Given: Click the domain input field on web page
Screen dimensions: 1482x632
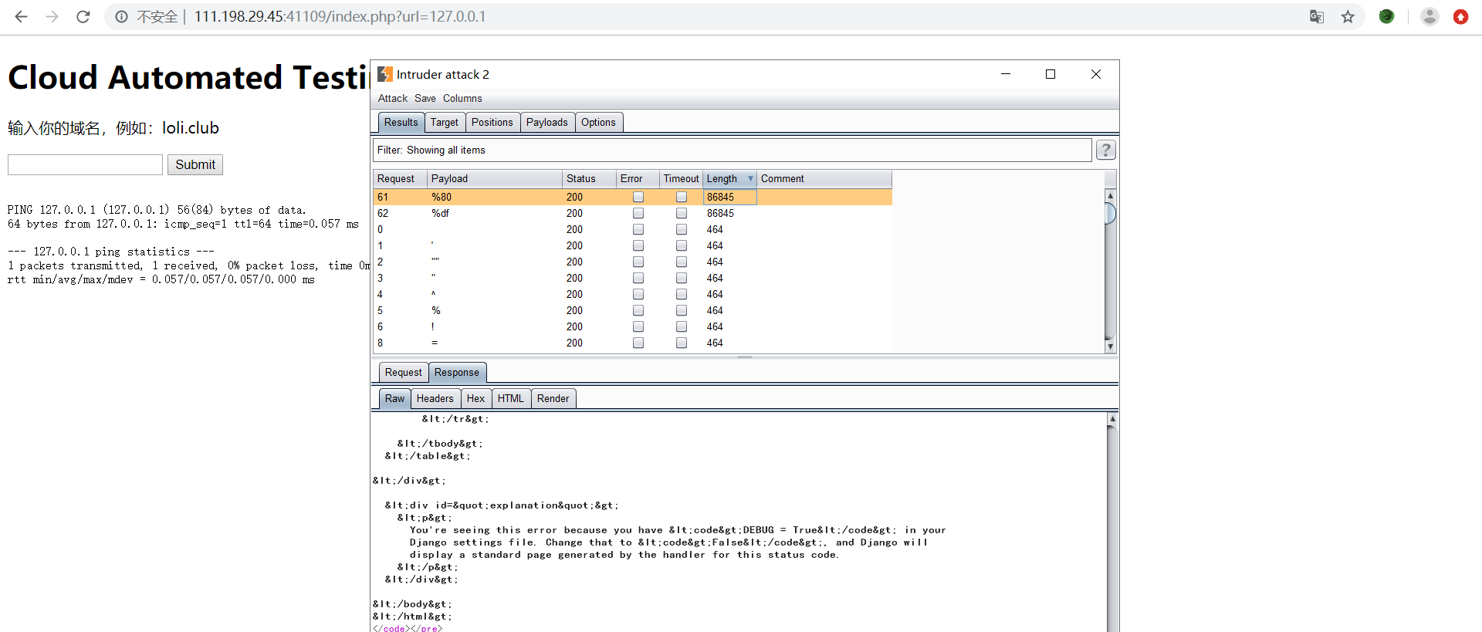Looking at the screenshot, I should pos(85,164).
